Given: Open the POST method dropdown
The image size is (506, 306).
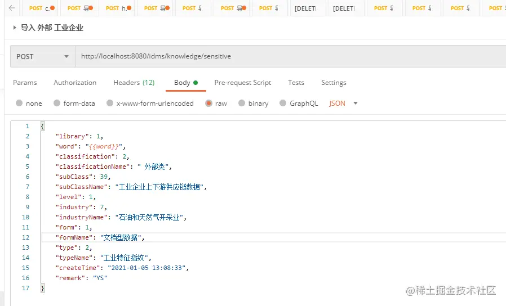Looking at the screenshot, I should point(43,56).
